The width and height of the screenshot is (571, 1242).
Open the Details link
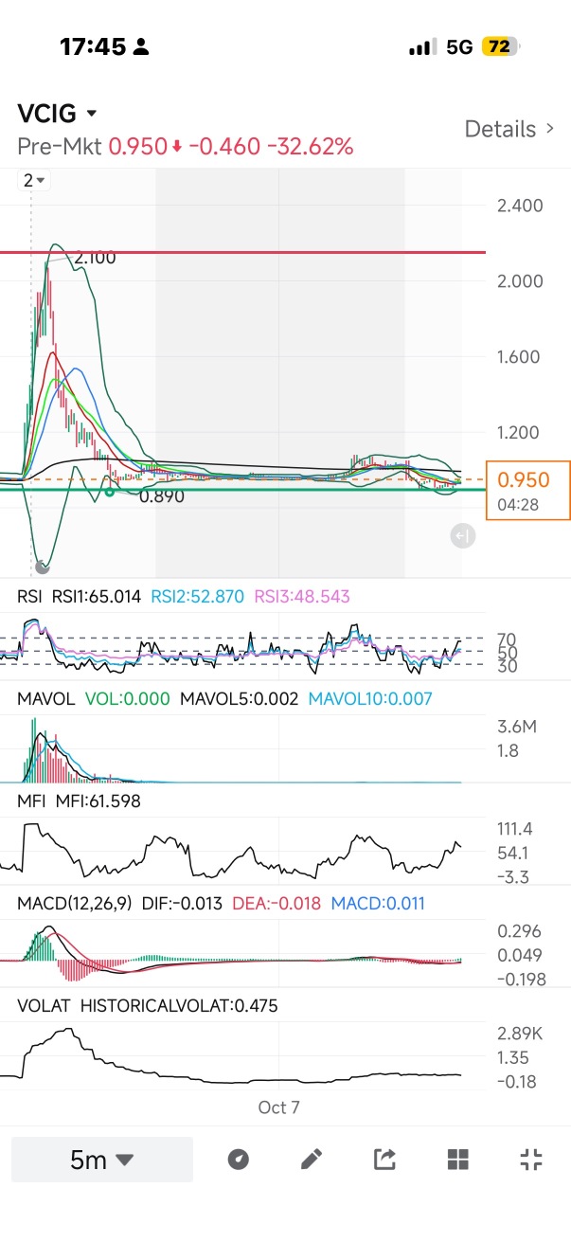(x=509, y=129)
